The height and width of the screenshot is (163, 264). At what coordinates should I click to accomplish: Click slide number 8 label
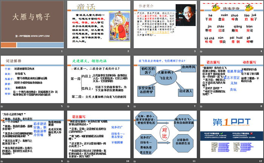261,106
